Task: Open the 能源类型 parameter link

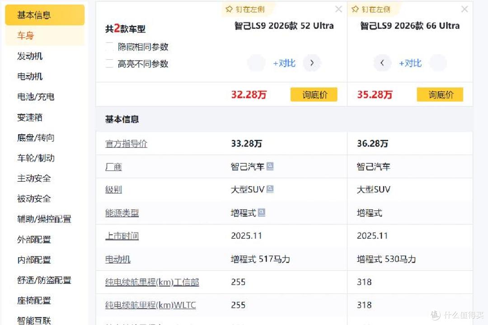Action: 122,213
